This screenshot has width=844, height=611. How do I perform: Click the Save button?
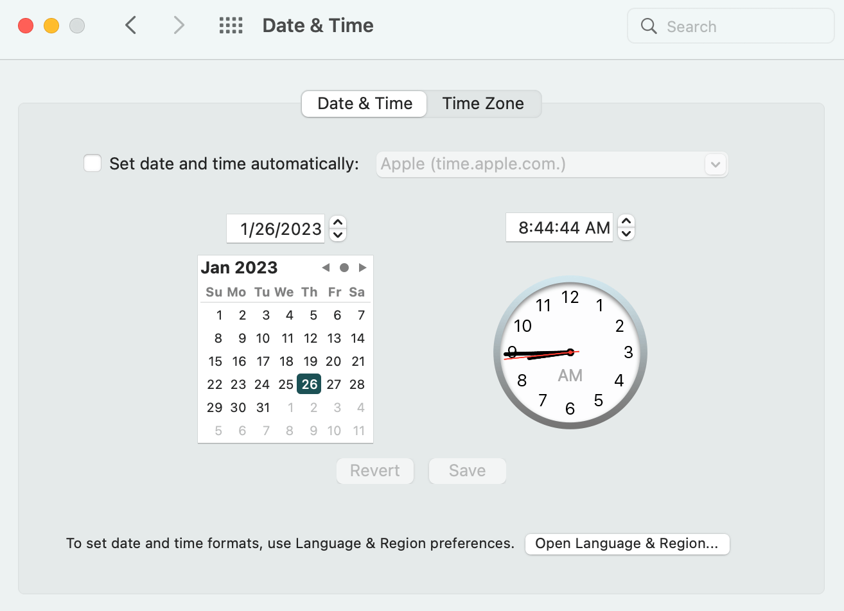coord(468,471)
